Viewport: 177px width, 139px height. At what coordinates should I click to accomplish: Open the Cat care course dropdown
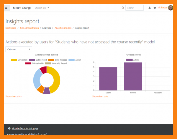[19, 49]
